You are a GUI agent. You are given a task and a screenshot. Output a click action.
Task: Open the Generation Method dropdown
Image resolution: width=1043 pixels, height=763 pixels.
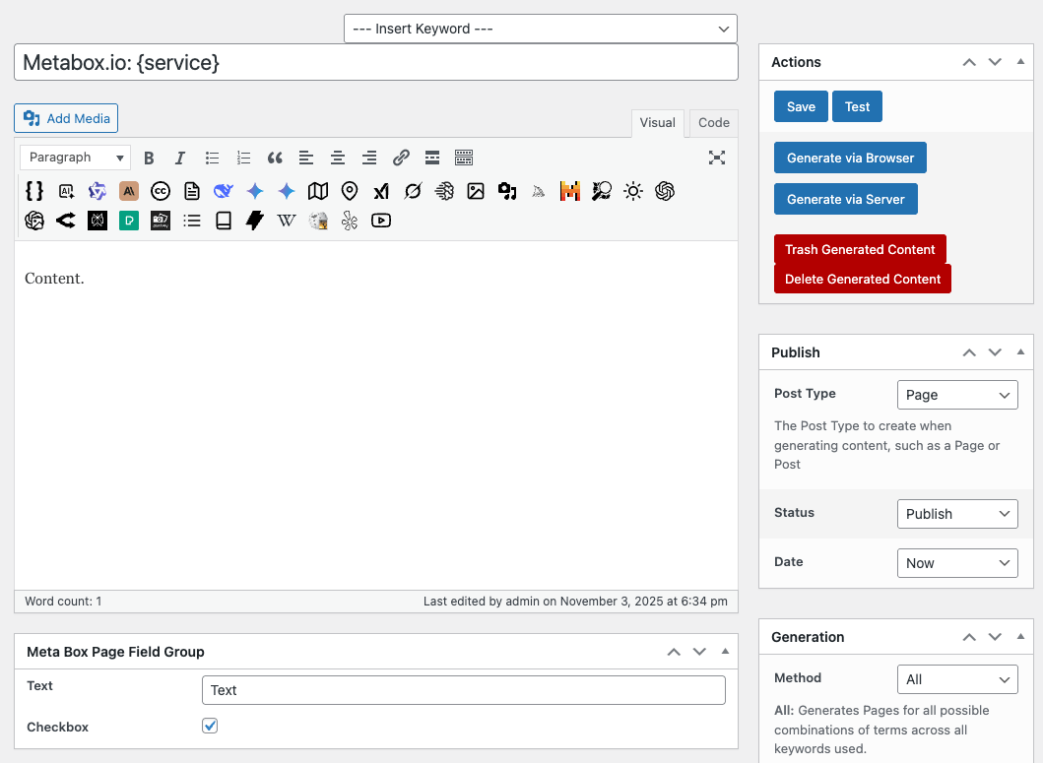coord(956,678)
